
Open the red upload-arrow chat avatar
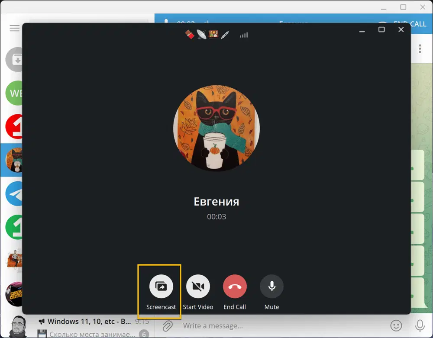(14, 127)
